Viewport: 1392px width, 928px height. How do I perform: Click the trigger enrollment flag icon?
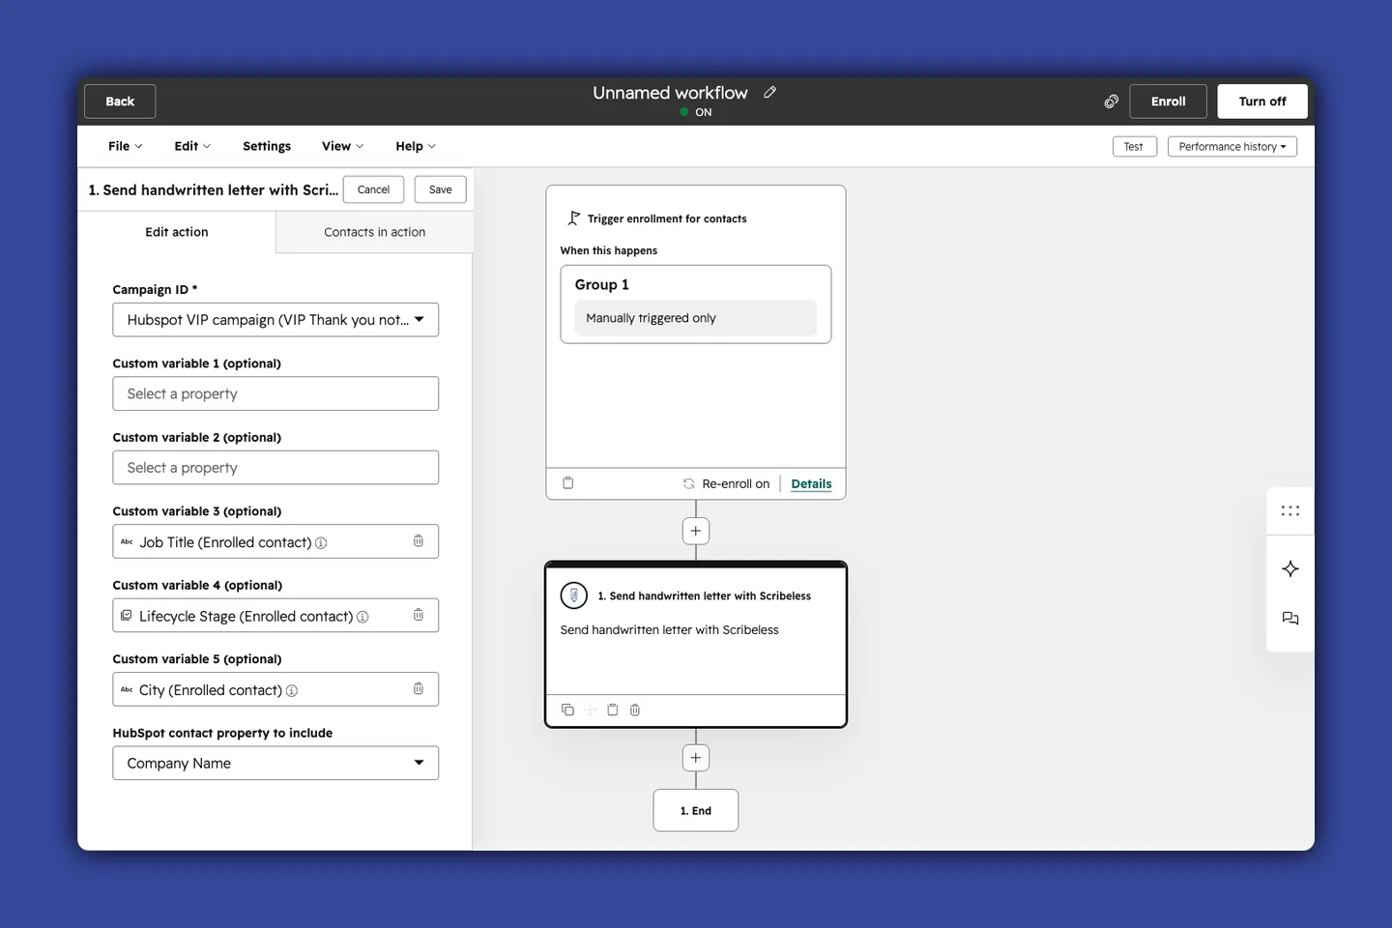[574, 218]
